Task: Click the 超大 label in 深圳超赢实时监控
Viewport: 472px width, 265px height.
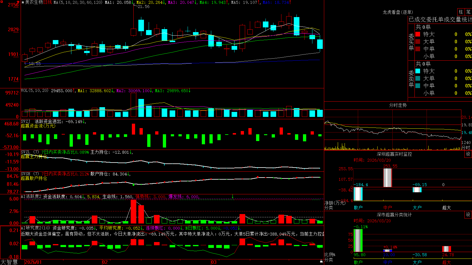Action: coord(447,208)
